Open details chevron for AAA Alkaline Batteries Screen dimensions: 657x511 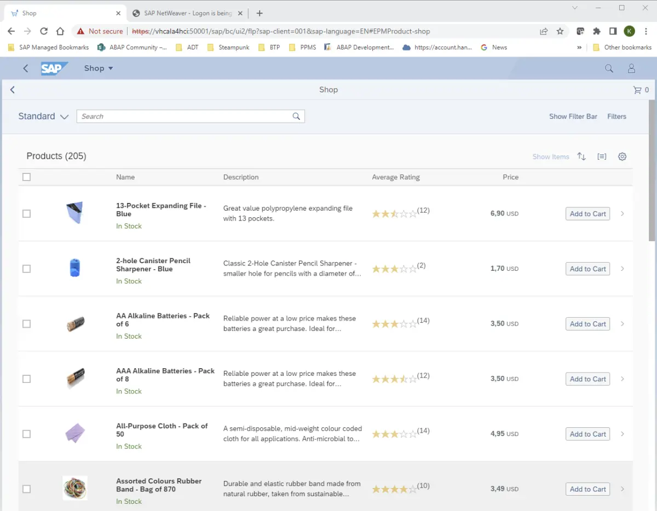623,379
